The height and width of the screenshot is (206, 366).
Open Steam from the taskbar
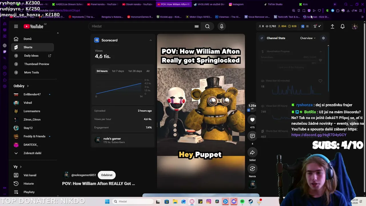coord(251,201)
